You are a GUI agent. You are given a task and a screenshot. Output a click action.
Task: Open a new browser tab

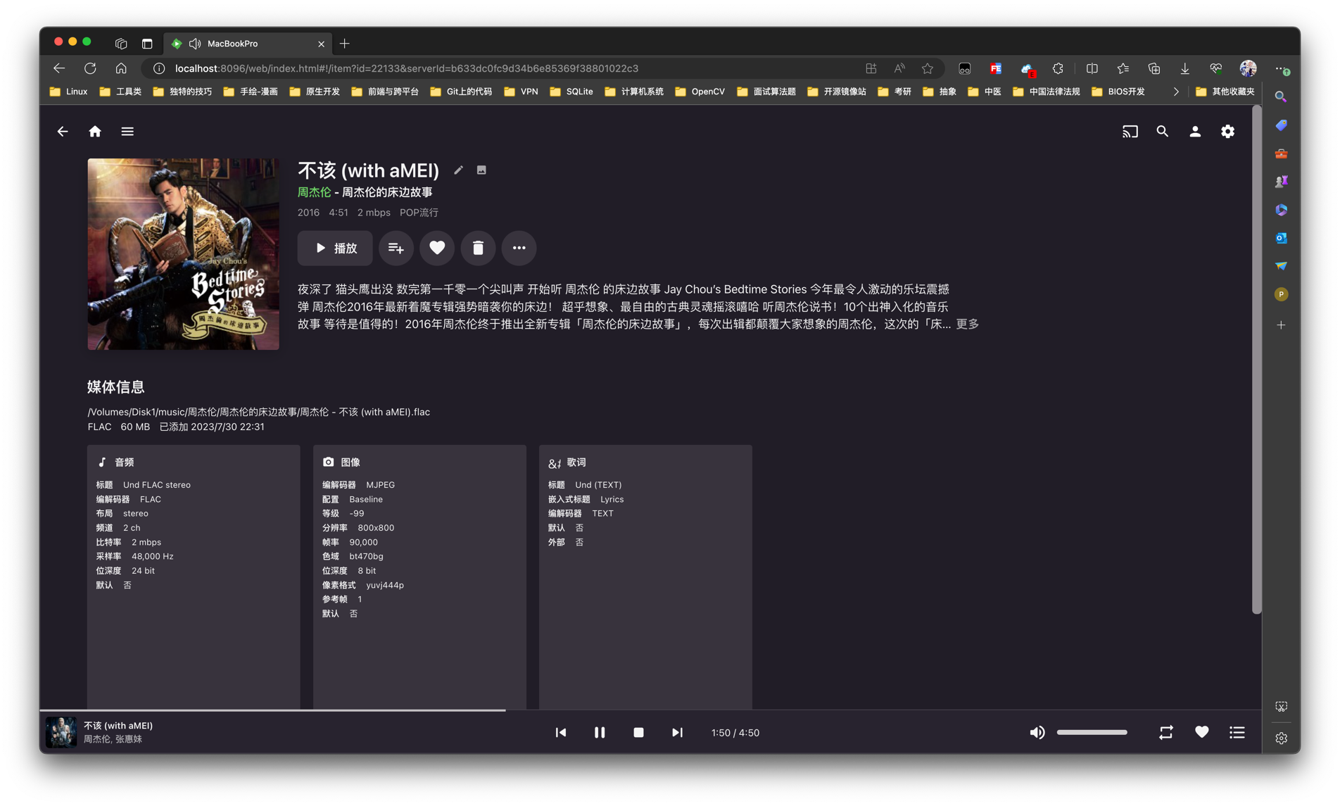[x=344, y=44]
